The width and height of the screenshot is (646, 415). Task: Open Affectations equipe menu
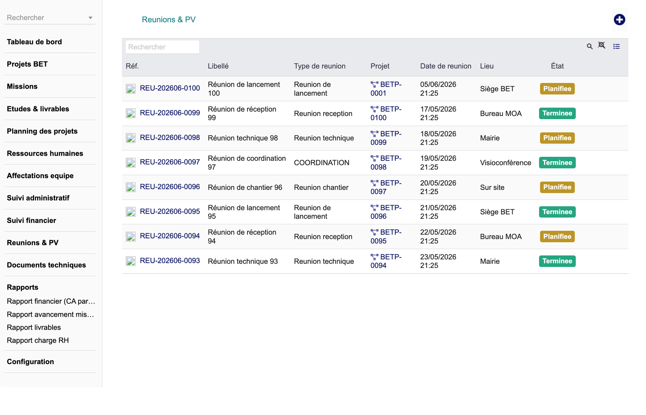pyautogui.click(x=40, y=176)
